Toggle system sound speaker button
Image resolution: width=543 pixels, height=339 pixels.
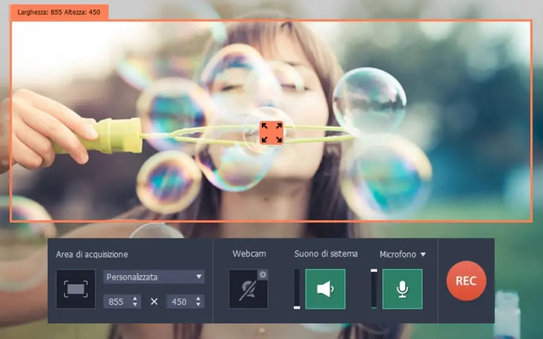point(325,289)
